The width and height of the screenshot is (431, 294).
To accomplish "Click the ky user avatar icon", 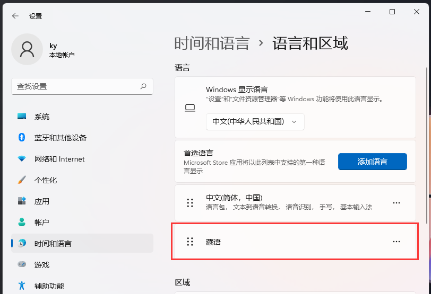I will [27, 49].
